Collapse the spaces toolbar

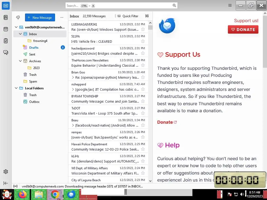coord(6,183)
